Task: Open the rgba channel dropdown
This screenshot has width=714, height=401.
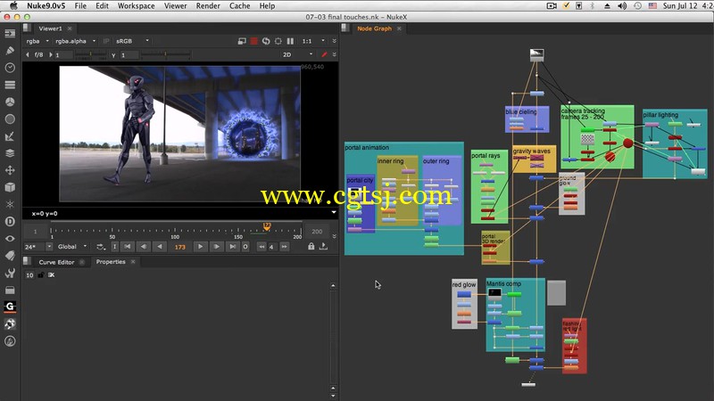Action: (37, 41)
